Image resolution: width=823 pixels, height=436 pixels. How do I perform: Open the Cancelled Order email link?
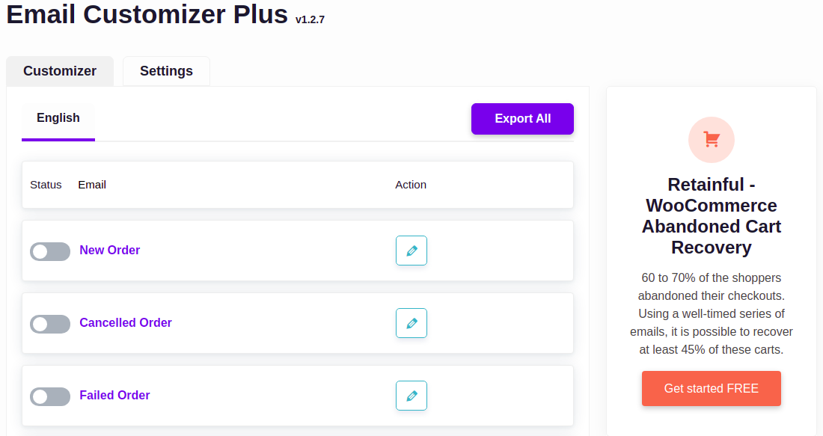pos(126,323)
